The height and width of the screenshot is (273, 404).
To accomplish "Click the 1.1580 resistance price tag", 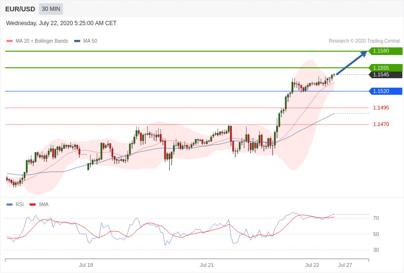I will click(385, 51).
